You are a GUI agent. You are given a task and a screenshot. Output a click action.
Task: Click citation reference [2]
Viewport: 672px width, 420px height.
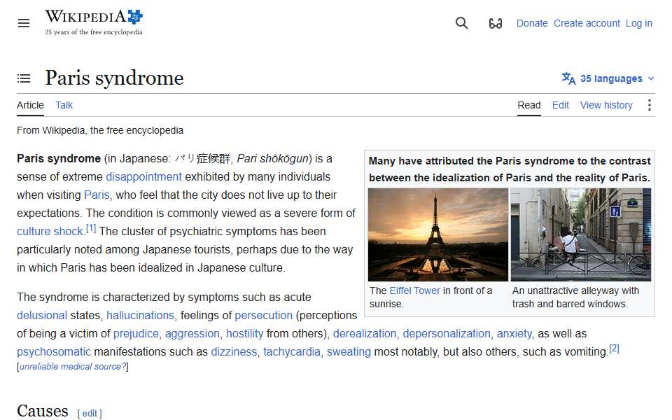click(x=614, y=349)
